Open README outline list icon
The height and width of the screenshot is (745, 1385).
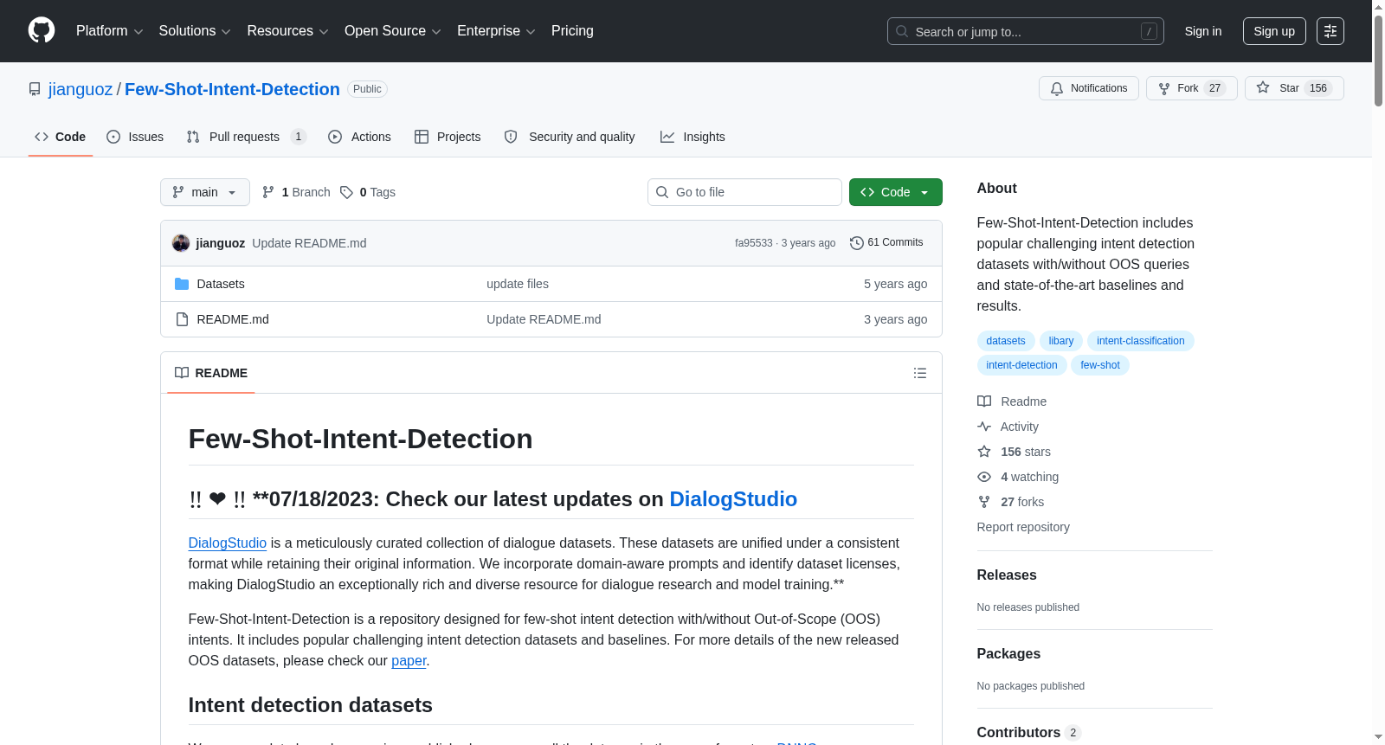pos(920,373)
